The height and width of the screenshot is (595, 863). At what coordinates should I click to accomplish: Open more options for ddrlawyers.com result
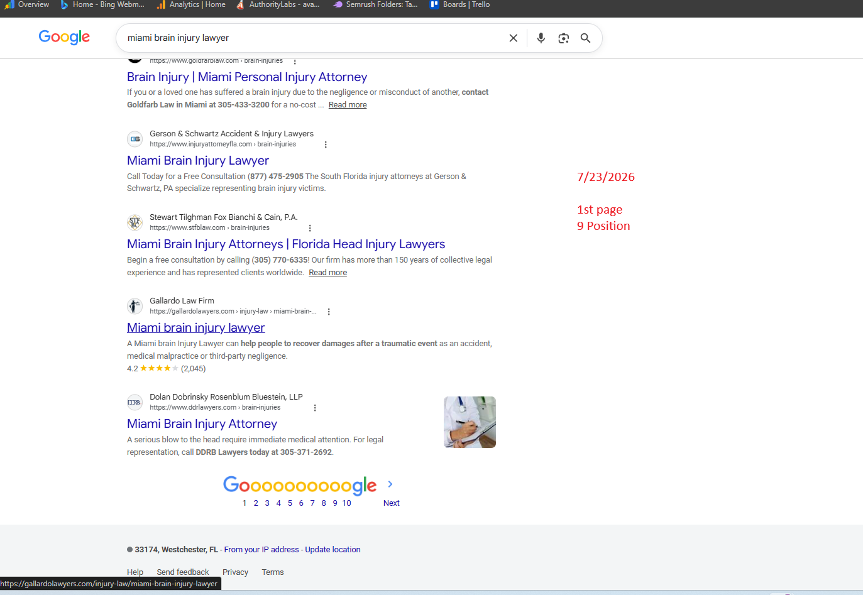[x=315, y=408]
